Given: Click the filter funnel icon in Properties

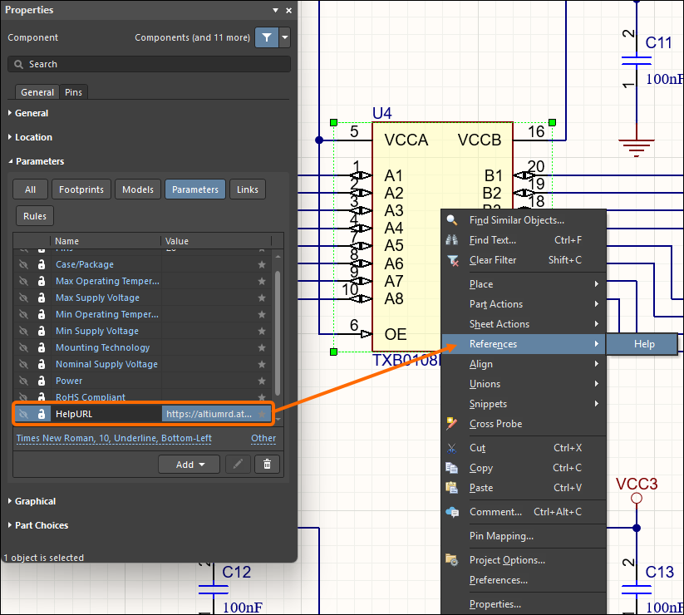Looking at the screenshot, I should click(x=266, y=37).
